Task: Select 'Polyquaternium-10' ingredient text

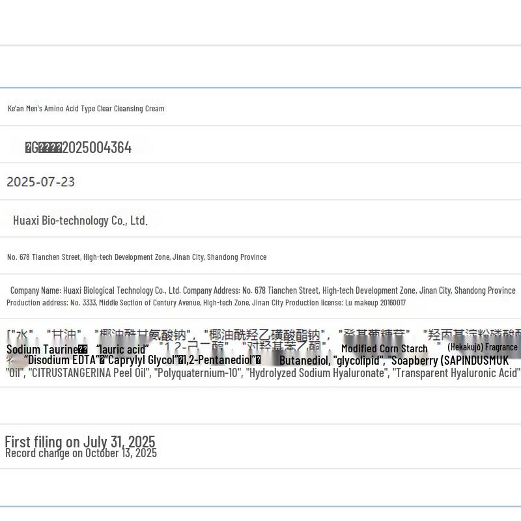Action: click(198, 373)
